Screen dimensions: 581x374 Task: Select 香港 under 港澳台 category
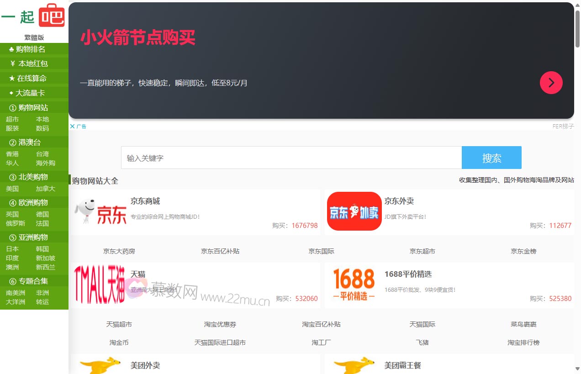(12, 154)
